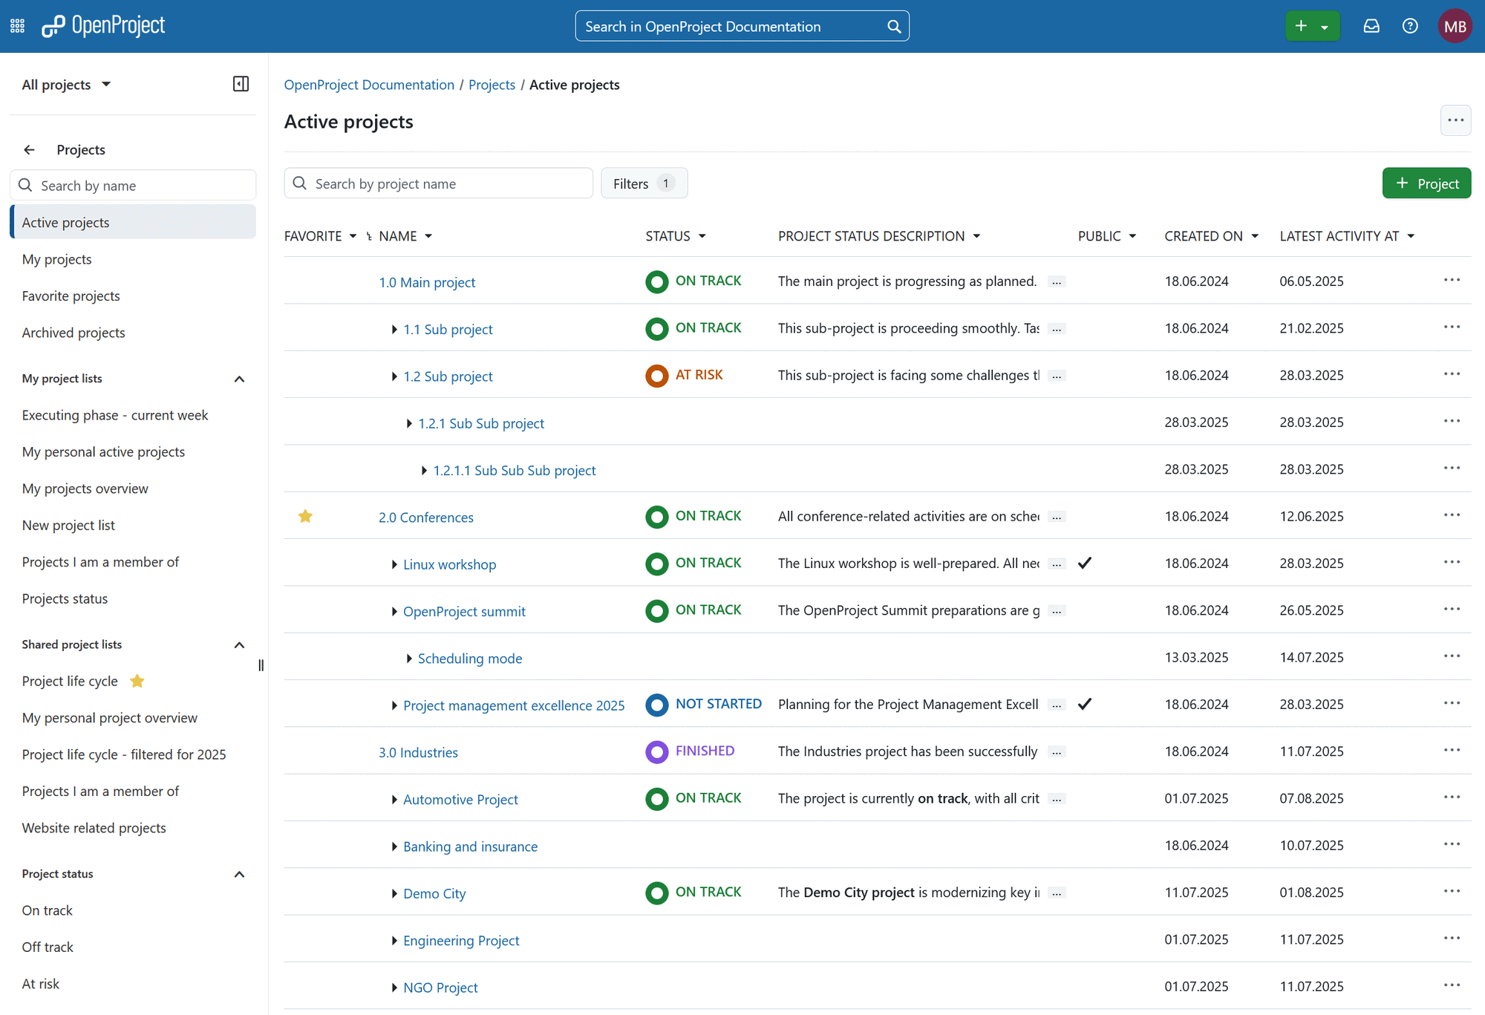Select Archived projects in the sidebar

point(73,332)
